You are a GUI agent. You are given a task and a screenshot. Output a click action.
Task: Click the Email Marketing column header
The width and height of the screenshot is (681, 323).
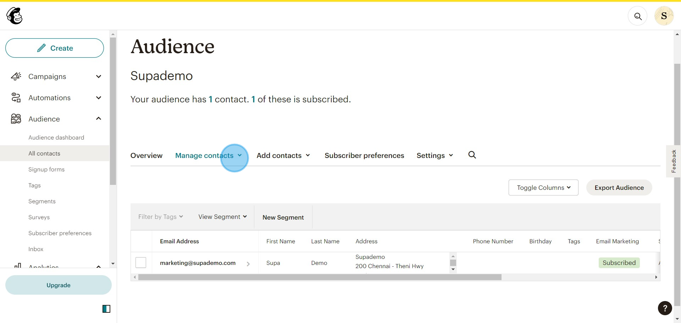click(x=617, y=241)
